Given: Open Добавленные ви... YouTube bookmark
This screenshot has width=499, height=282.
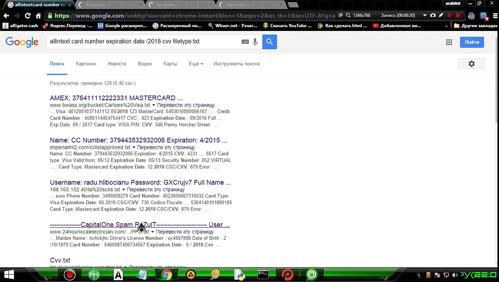Looking at the screenshot, I should click(397, 26).
